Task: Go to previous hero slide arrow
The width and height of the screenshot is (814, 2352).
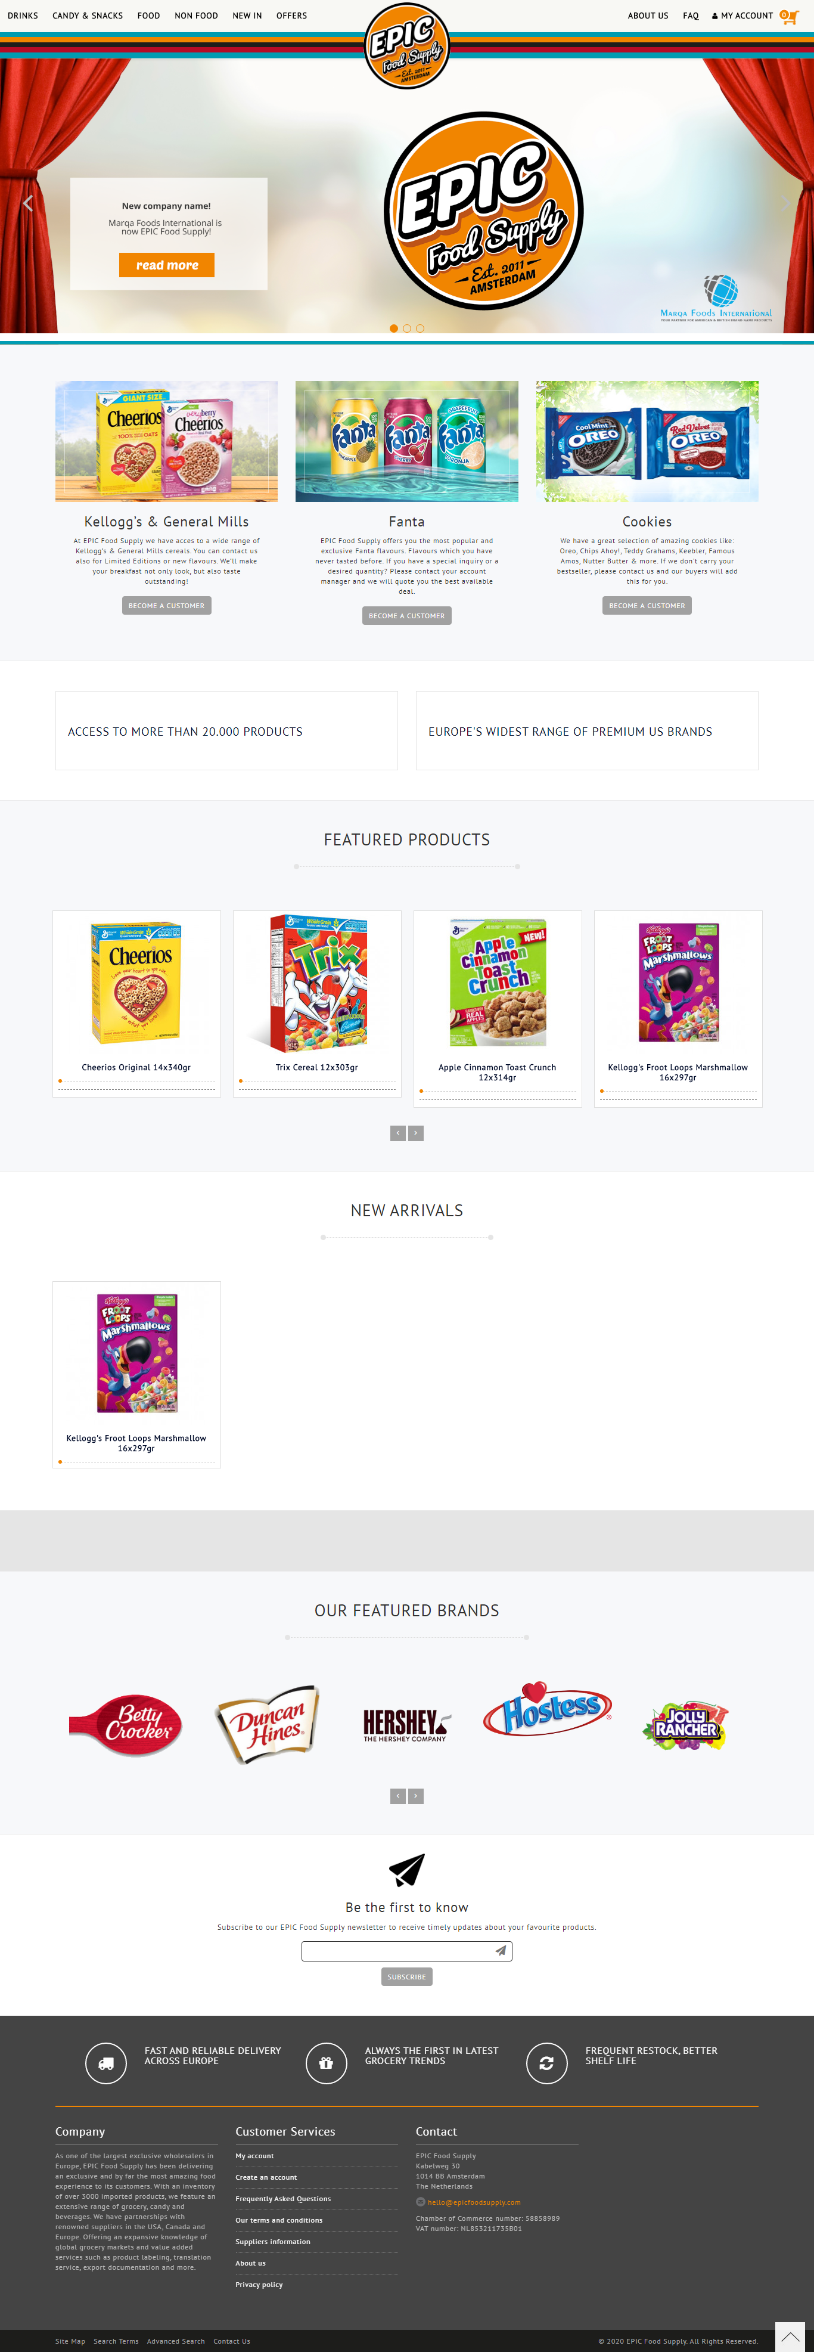Action: pos(27,203)
